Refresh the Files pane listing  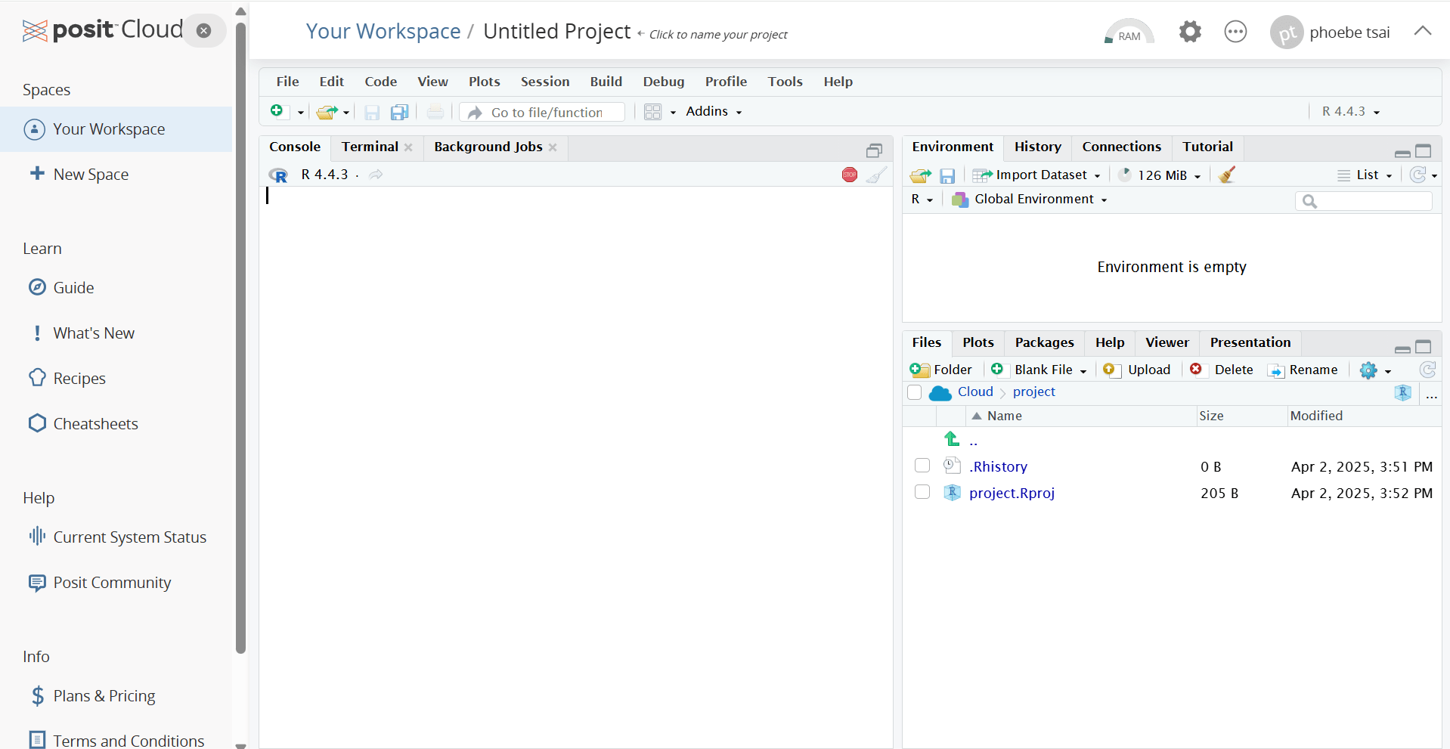point(1427,370)
